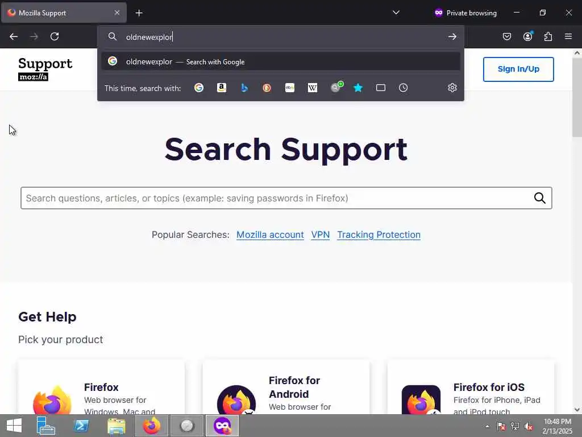
Task: Search history using the clock icon
Action: click(403, 88)
